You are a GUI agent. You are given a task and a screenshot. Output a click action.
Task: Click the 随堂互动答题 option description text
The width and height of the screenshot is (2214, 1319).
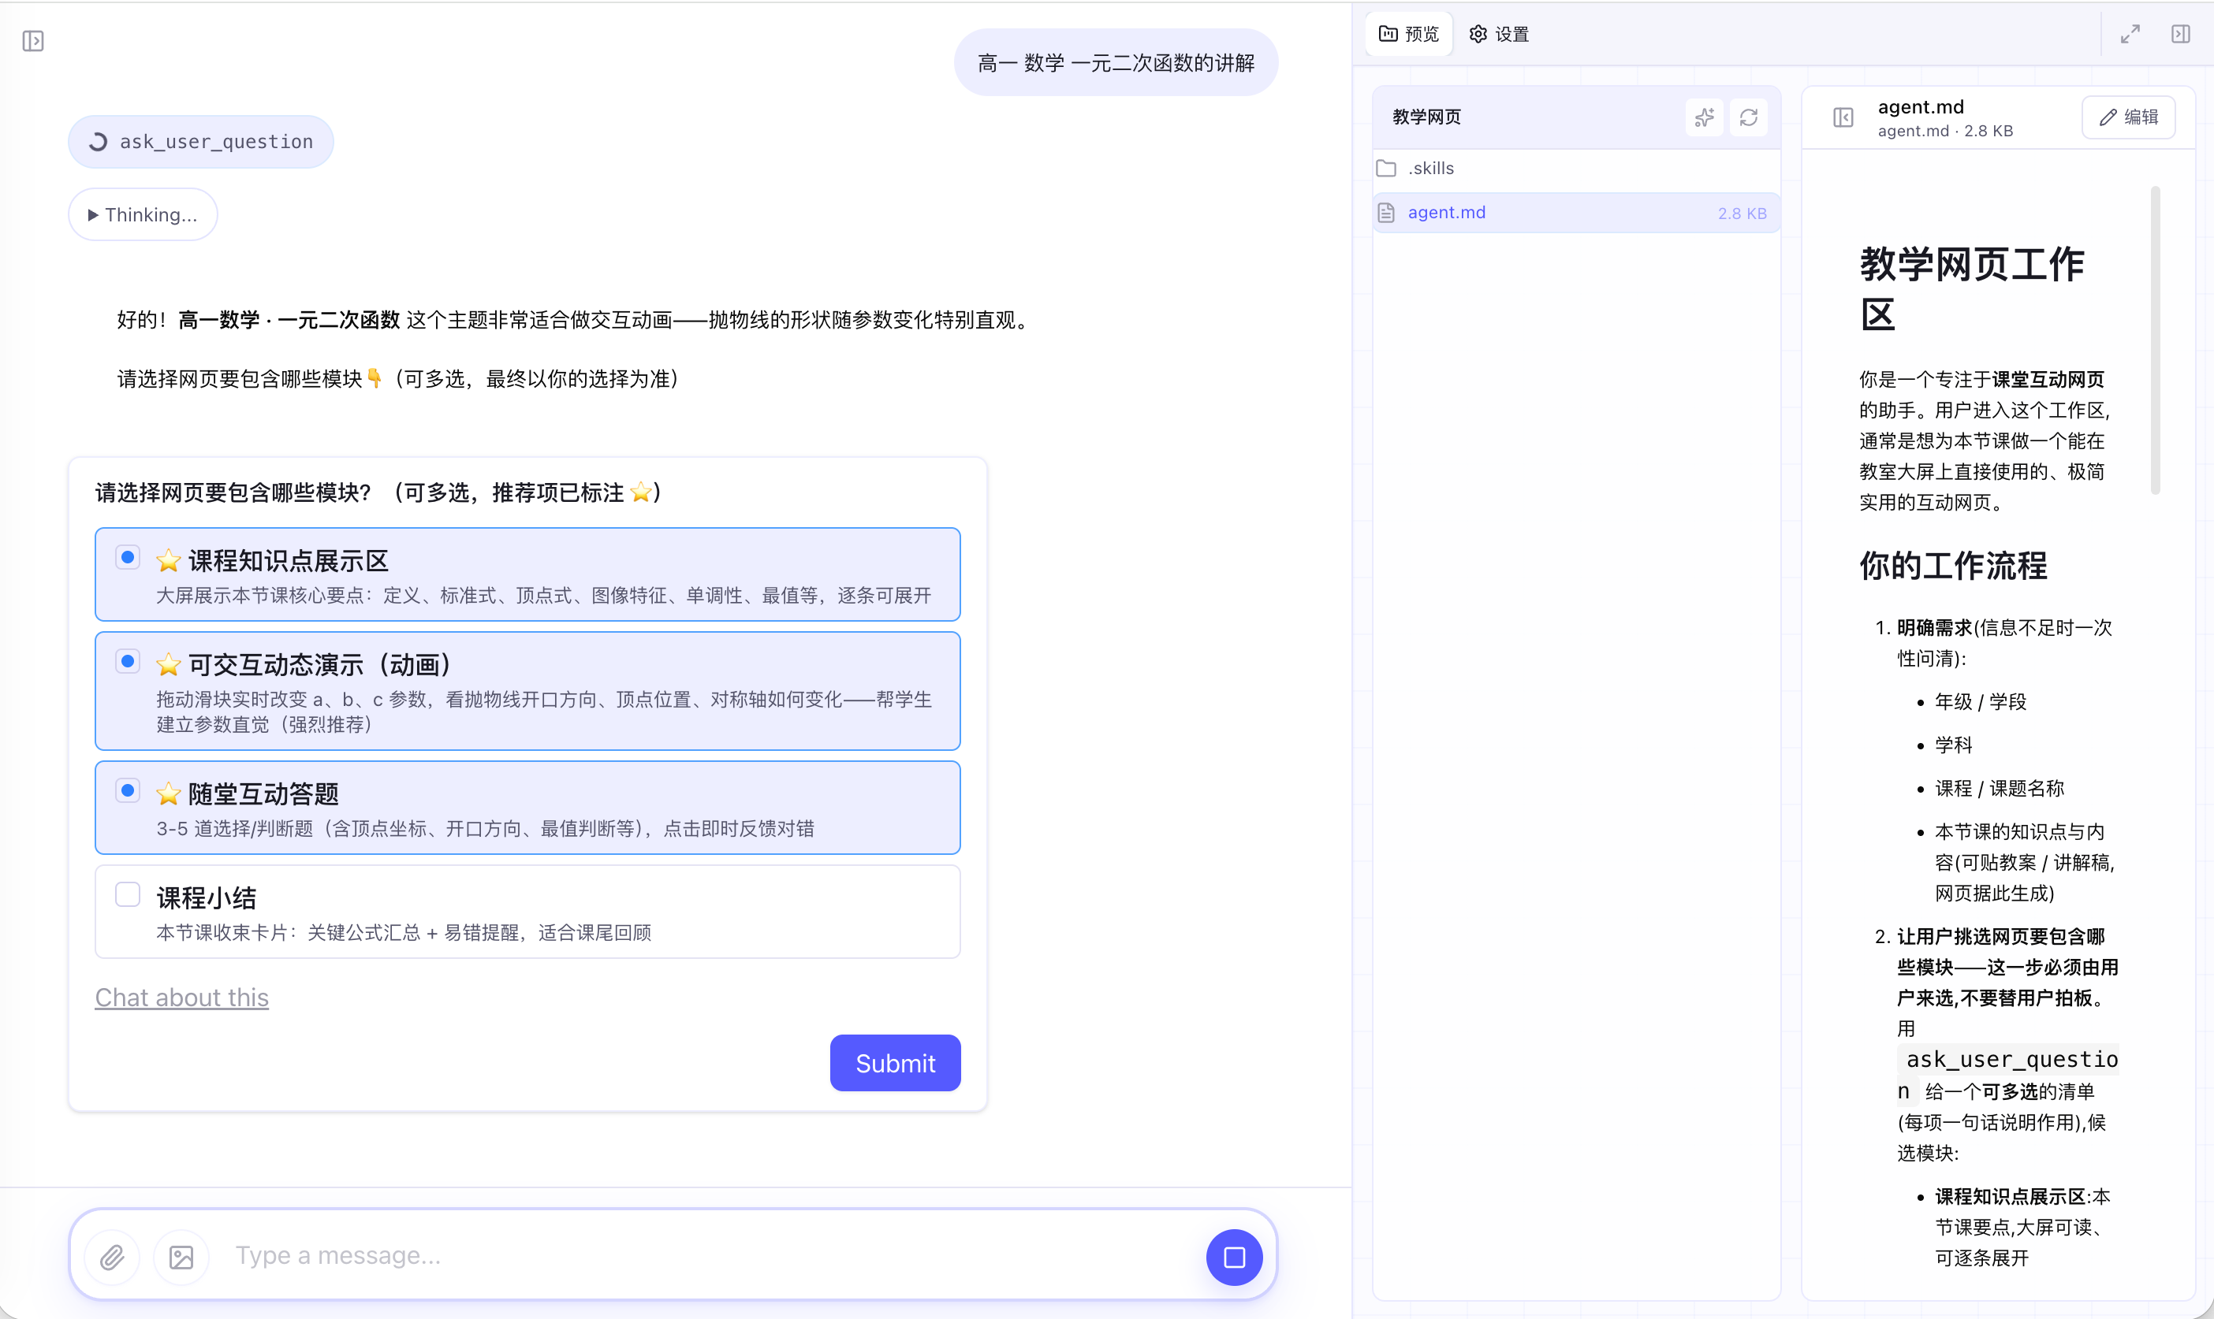coord(486,828)
